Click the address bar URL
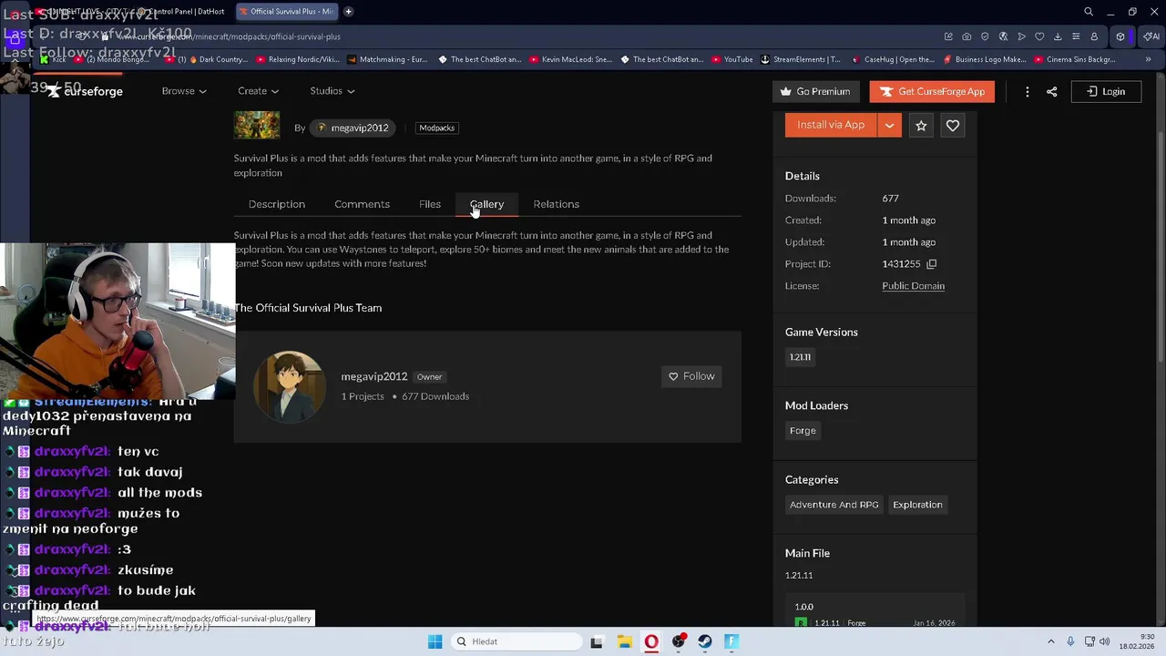Viewport: 1166px width, 656px height. coord(230,36)
